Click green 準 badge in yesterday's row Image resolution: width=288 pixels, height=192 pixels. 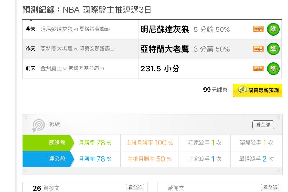click(273, 49)
